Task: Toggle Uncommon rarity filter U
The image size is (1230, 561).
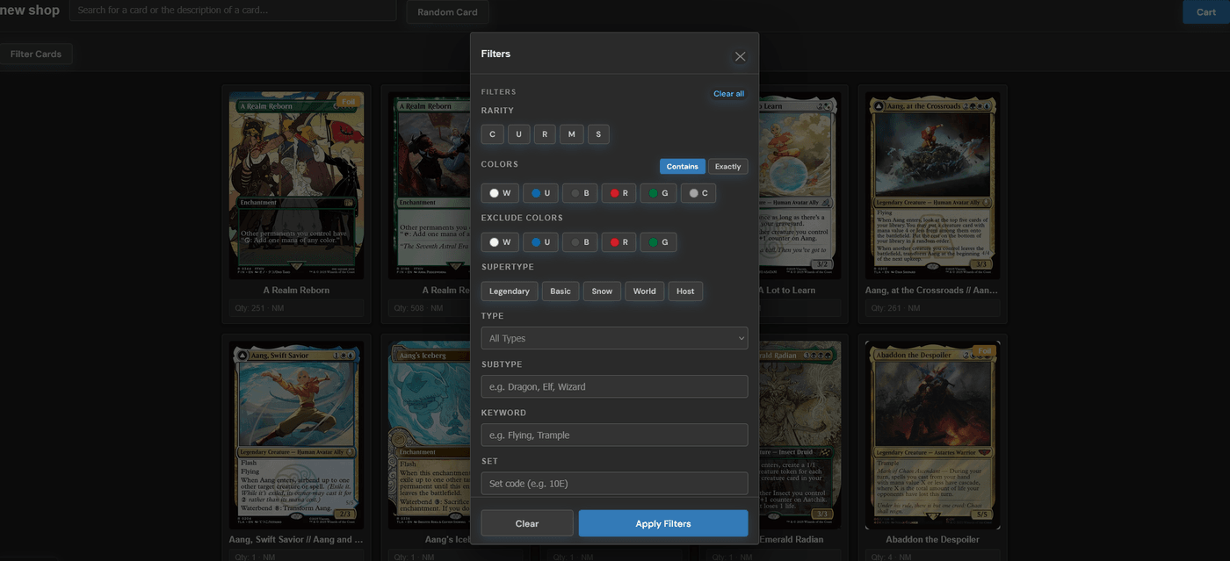Action: pyautogui.click(x=518, y=134)
